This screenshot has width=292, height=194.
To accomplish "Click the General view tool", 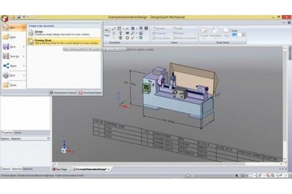I will [159, 29].
